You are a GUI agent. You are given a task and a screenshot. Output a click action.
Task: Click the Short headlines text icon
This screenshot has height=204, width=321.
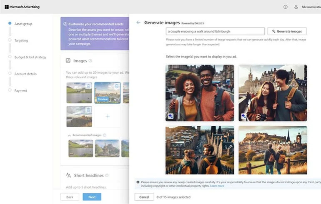coord(68,175)
